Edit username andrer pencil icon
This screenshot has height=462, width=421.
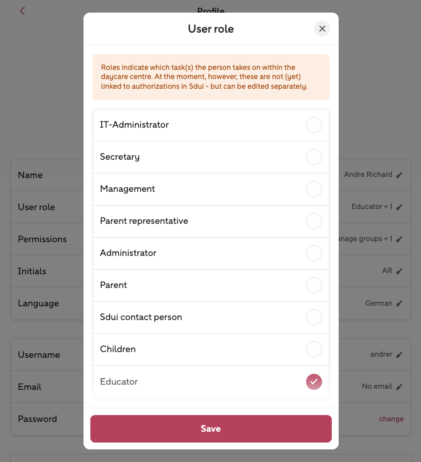[x=399, y=355]
